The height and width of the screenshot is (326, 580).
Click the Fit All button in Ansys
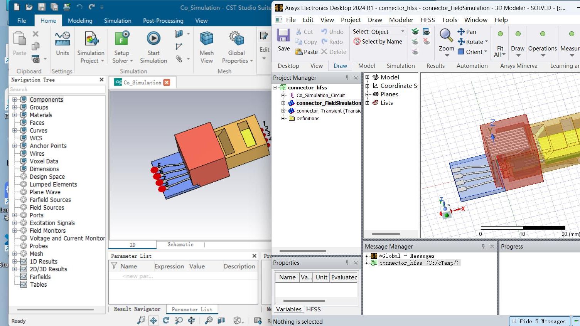tap(500, 44)
